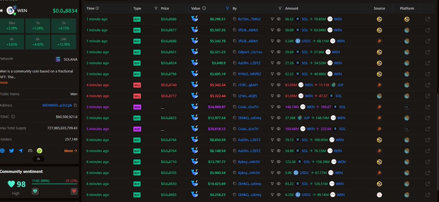Filter by maker on the $5,342.79 buy row
Viewport: 439px width, 202px height.
(272, 41)
